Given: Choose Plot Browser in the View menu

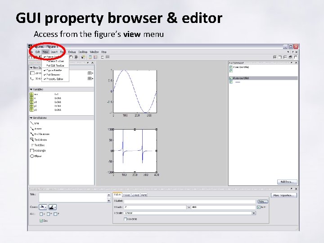Looking at the screenshot, I should pos(55,75).
